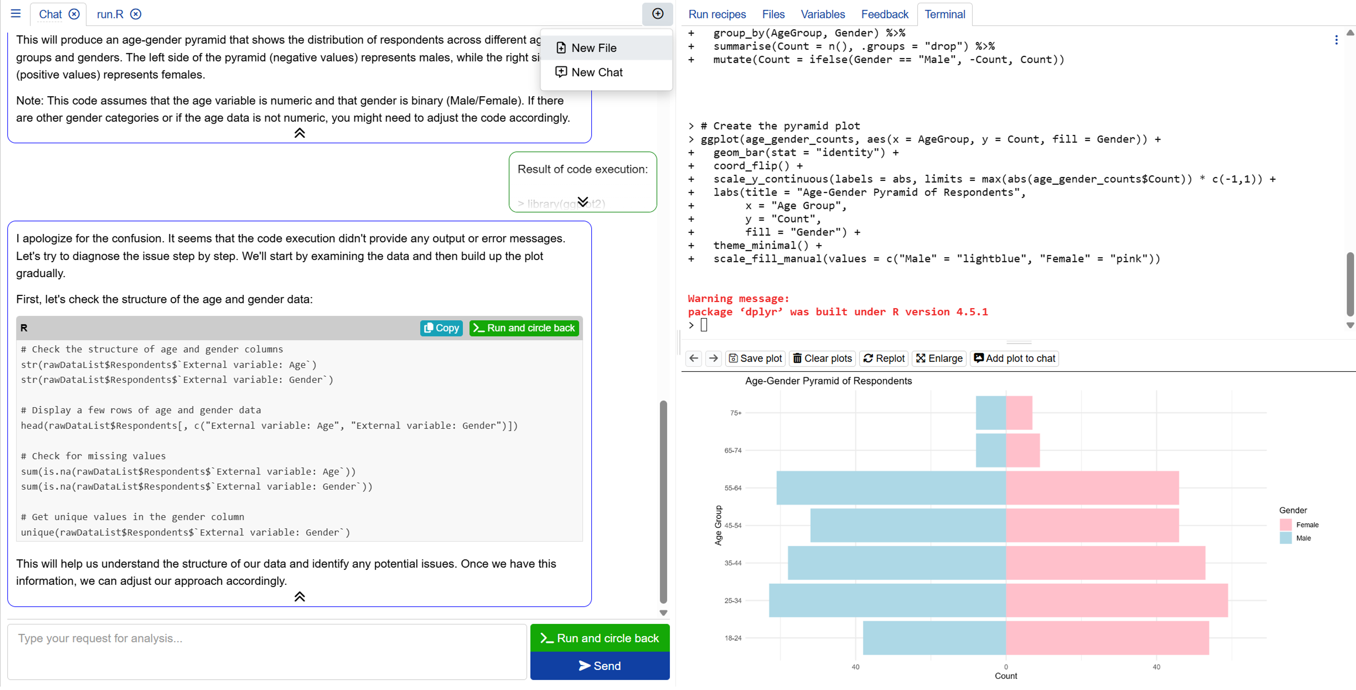Viewport: 1356px width, 690px height.
Task: Click the terminal scroll down arrow
Action: tap(1350, 325)
